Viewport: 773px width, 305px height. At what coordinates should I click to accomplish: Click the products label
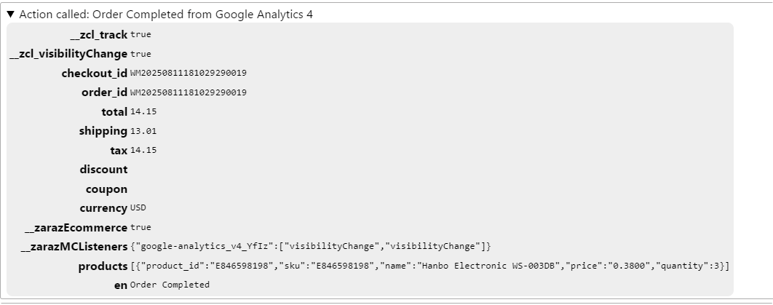[x=103, y=266]
